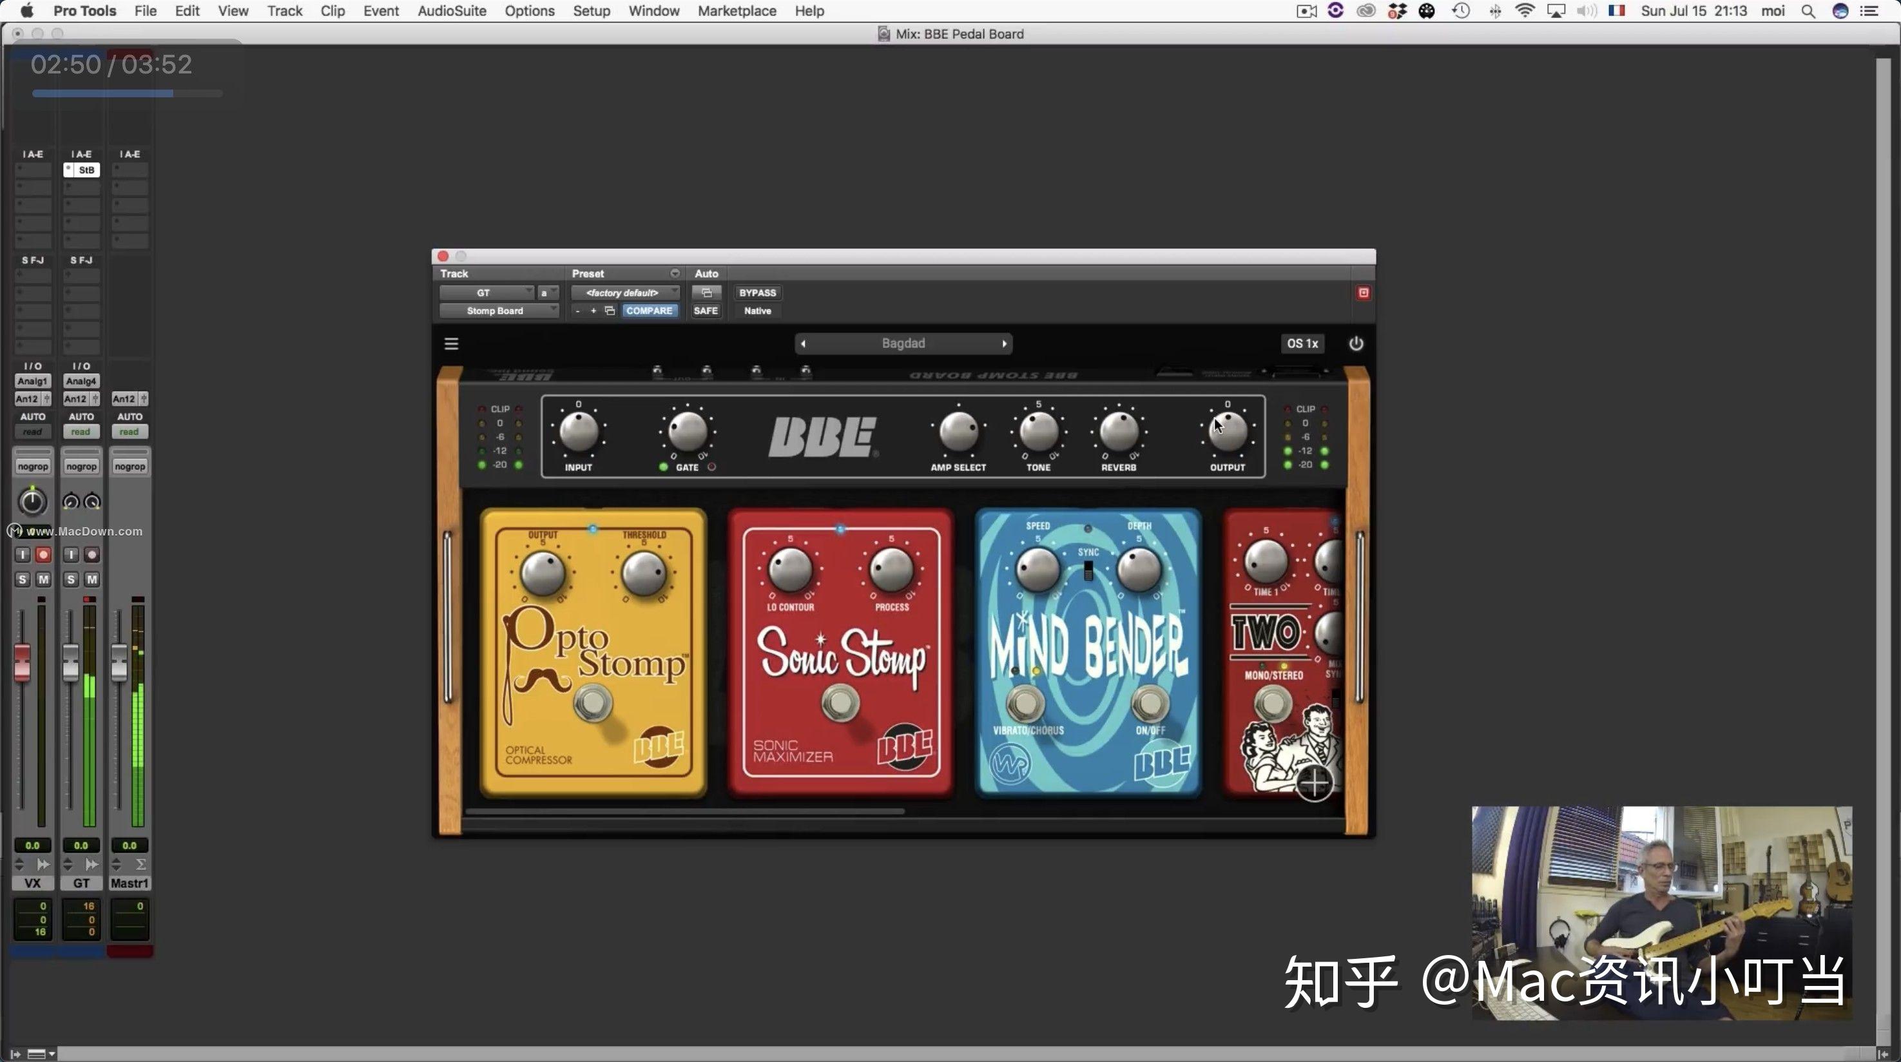Screen dimensions: 1901x1062
Task: Open the Marketplace menu
Action: point(736,11)
